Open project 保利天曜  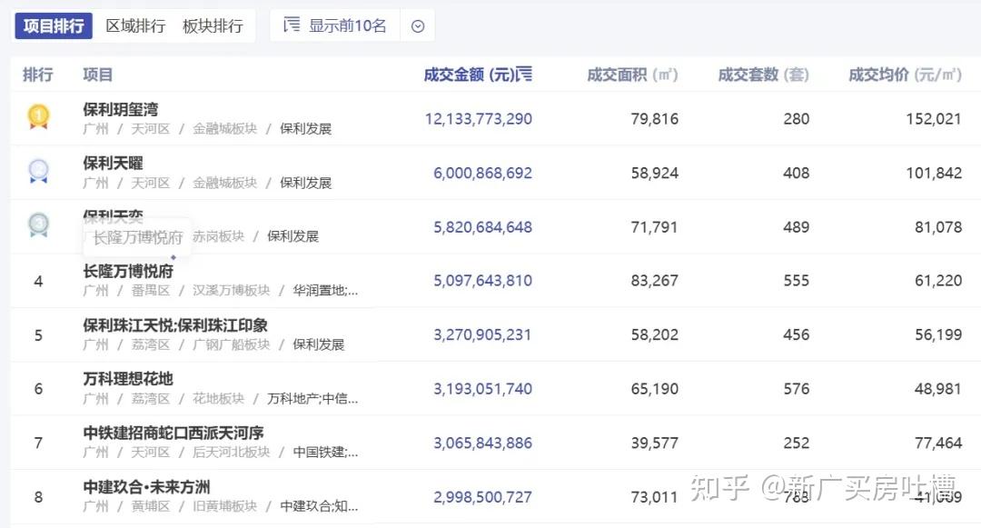pos(113,164)
